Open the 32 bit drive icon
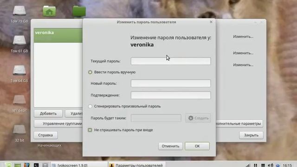The height and width of the screenshot is (167, 297). [19, 130]
